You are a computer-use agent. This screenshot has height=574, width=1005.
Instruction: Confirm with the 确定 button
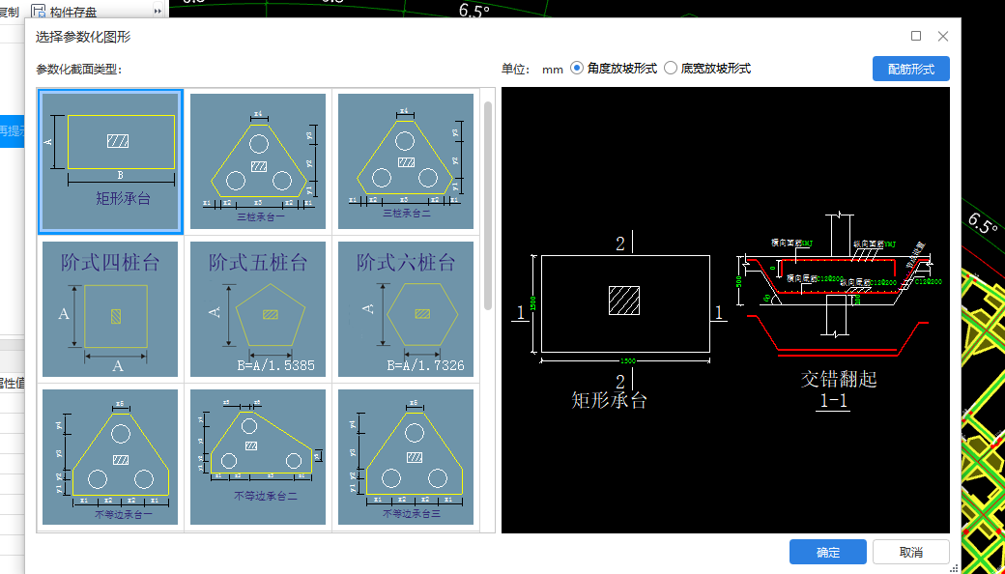pyautogui.click(x=828, y=552)
